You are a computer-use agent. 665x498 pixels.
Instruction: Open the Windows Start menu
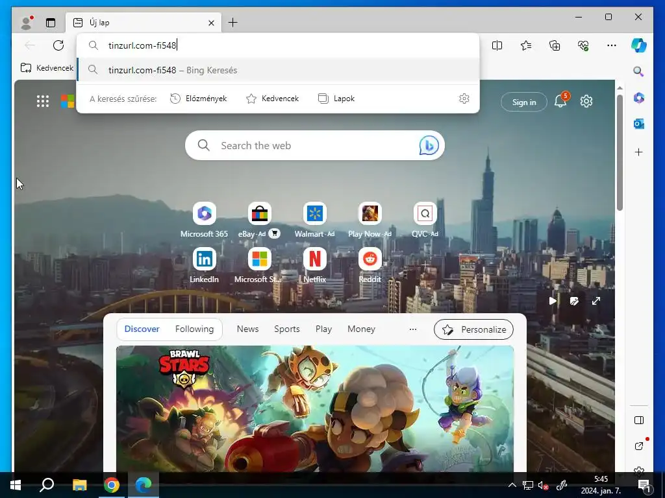pos(16,485)
